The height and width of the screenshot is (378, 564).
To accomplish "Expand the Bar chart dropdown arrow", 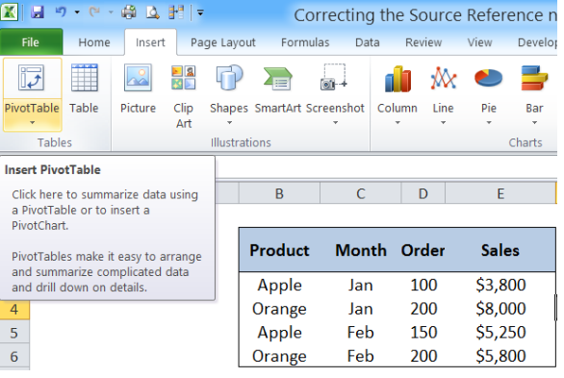I will pyautogui.click(x=534, y=122).
